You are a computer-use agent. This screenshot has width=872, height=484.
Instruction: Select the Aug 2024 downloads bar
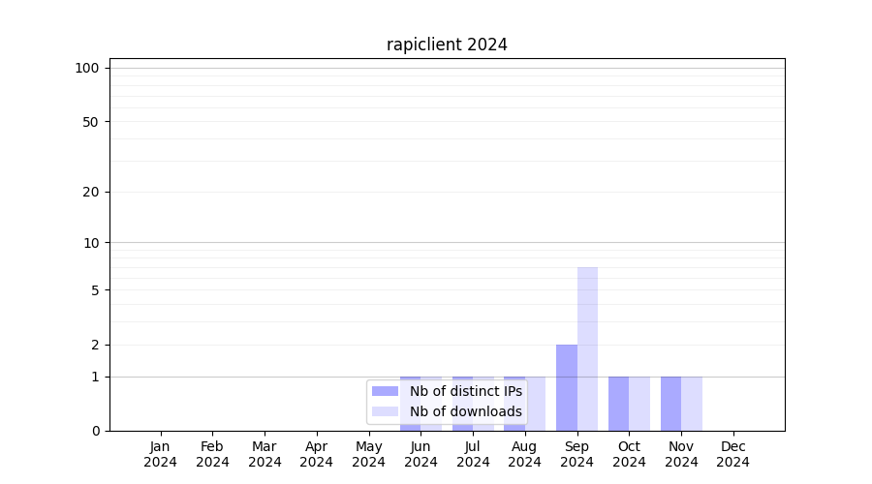536,404
